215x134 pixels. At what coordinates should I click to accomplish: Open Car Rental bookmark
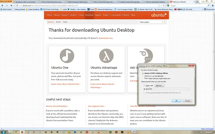144,9
